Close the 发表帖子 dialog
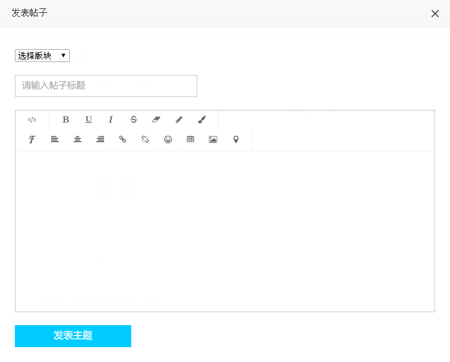The width and height of the screenshot is (450, 362). click(435, 14)
